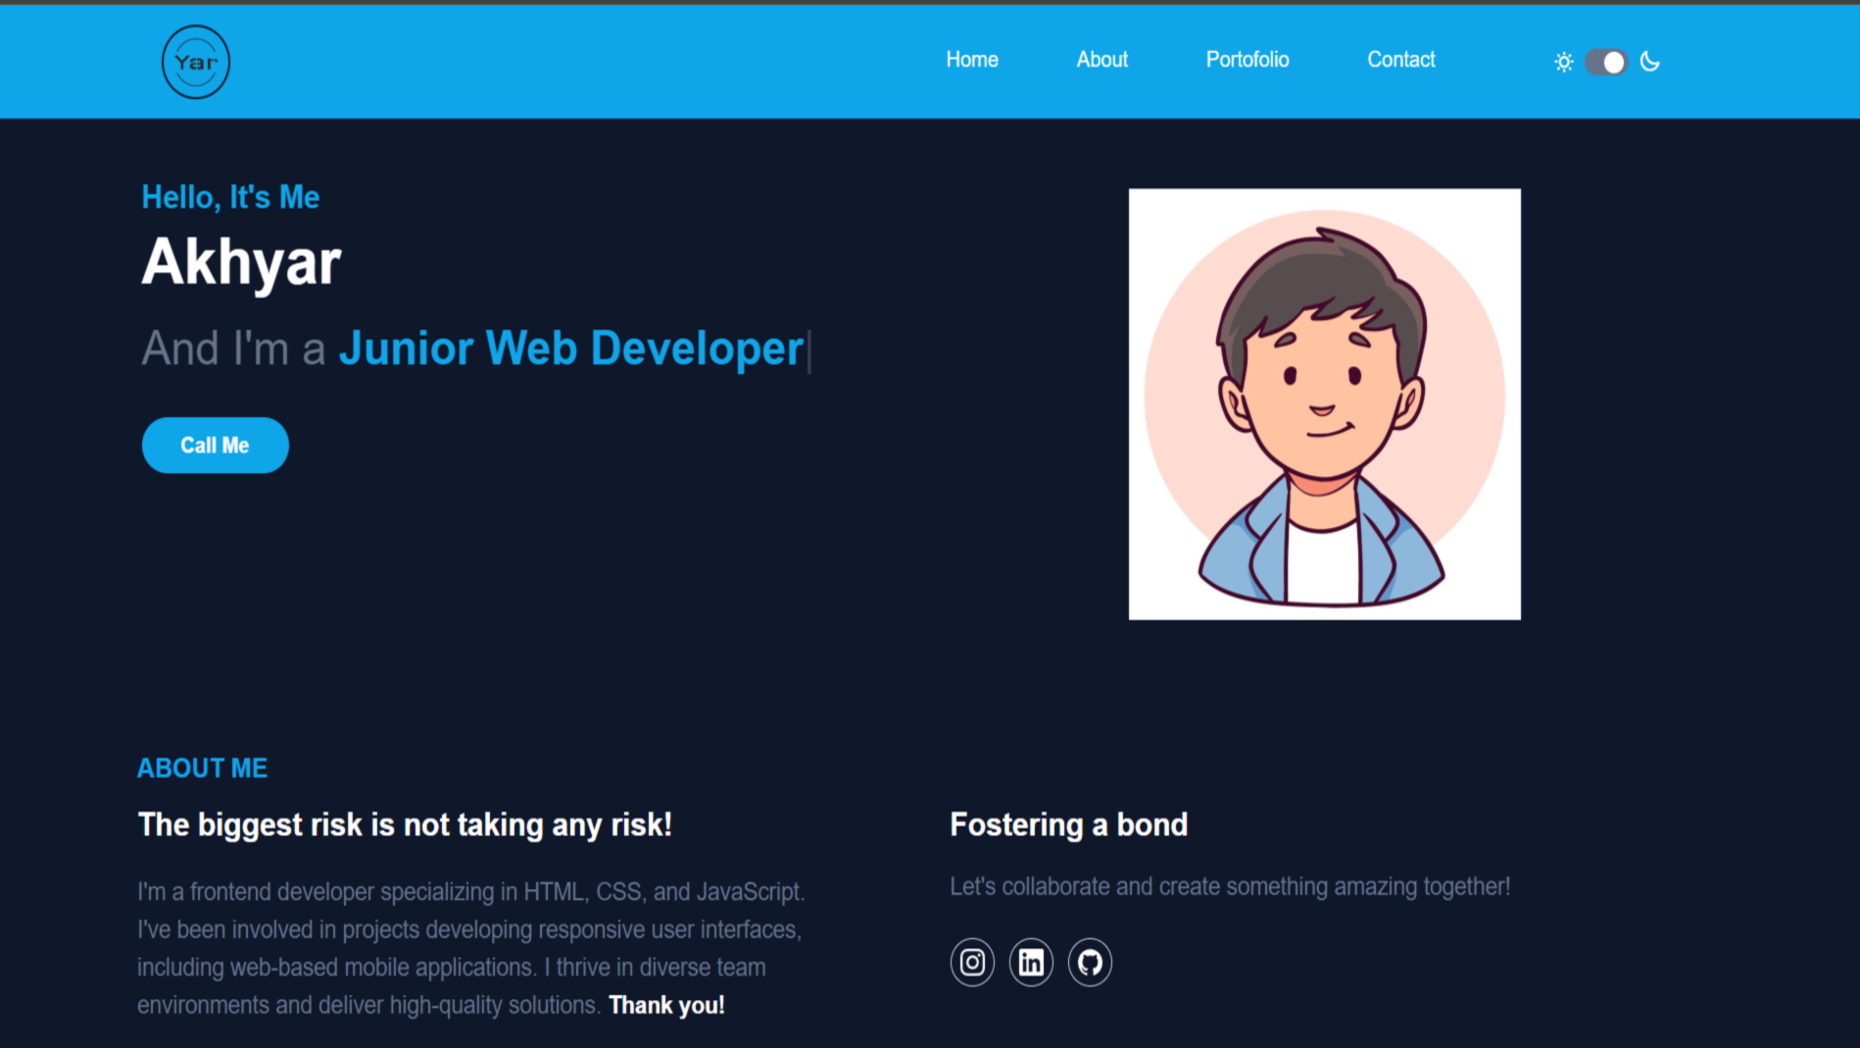Open the LinkedIn profile icon
Screen dimensions: 1860x1048
click(1031, 963)
